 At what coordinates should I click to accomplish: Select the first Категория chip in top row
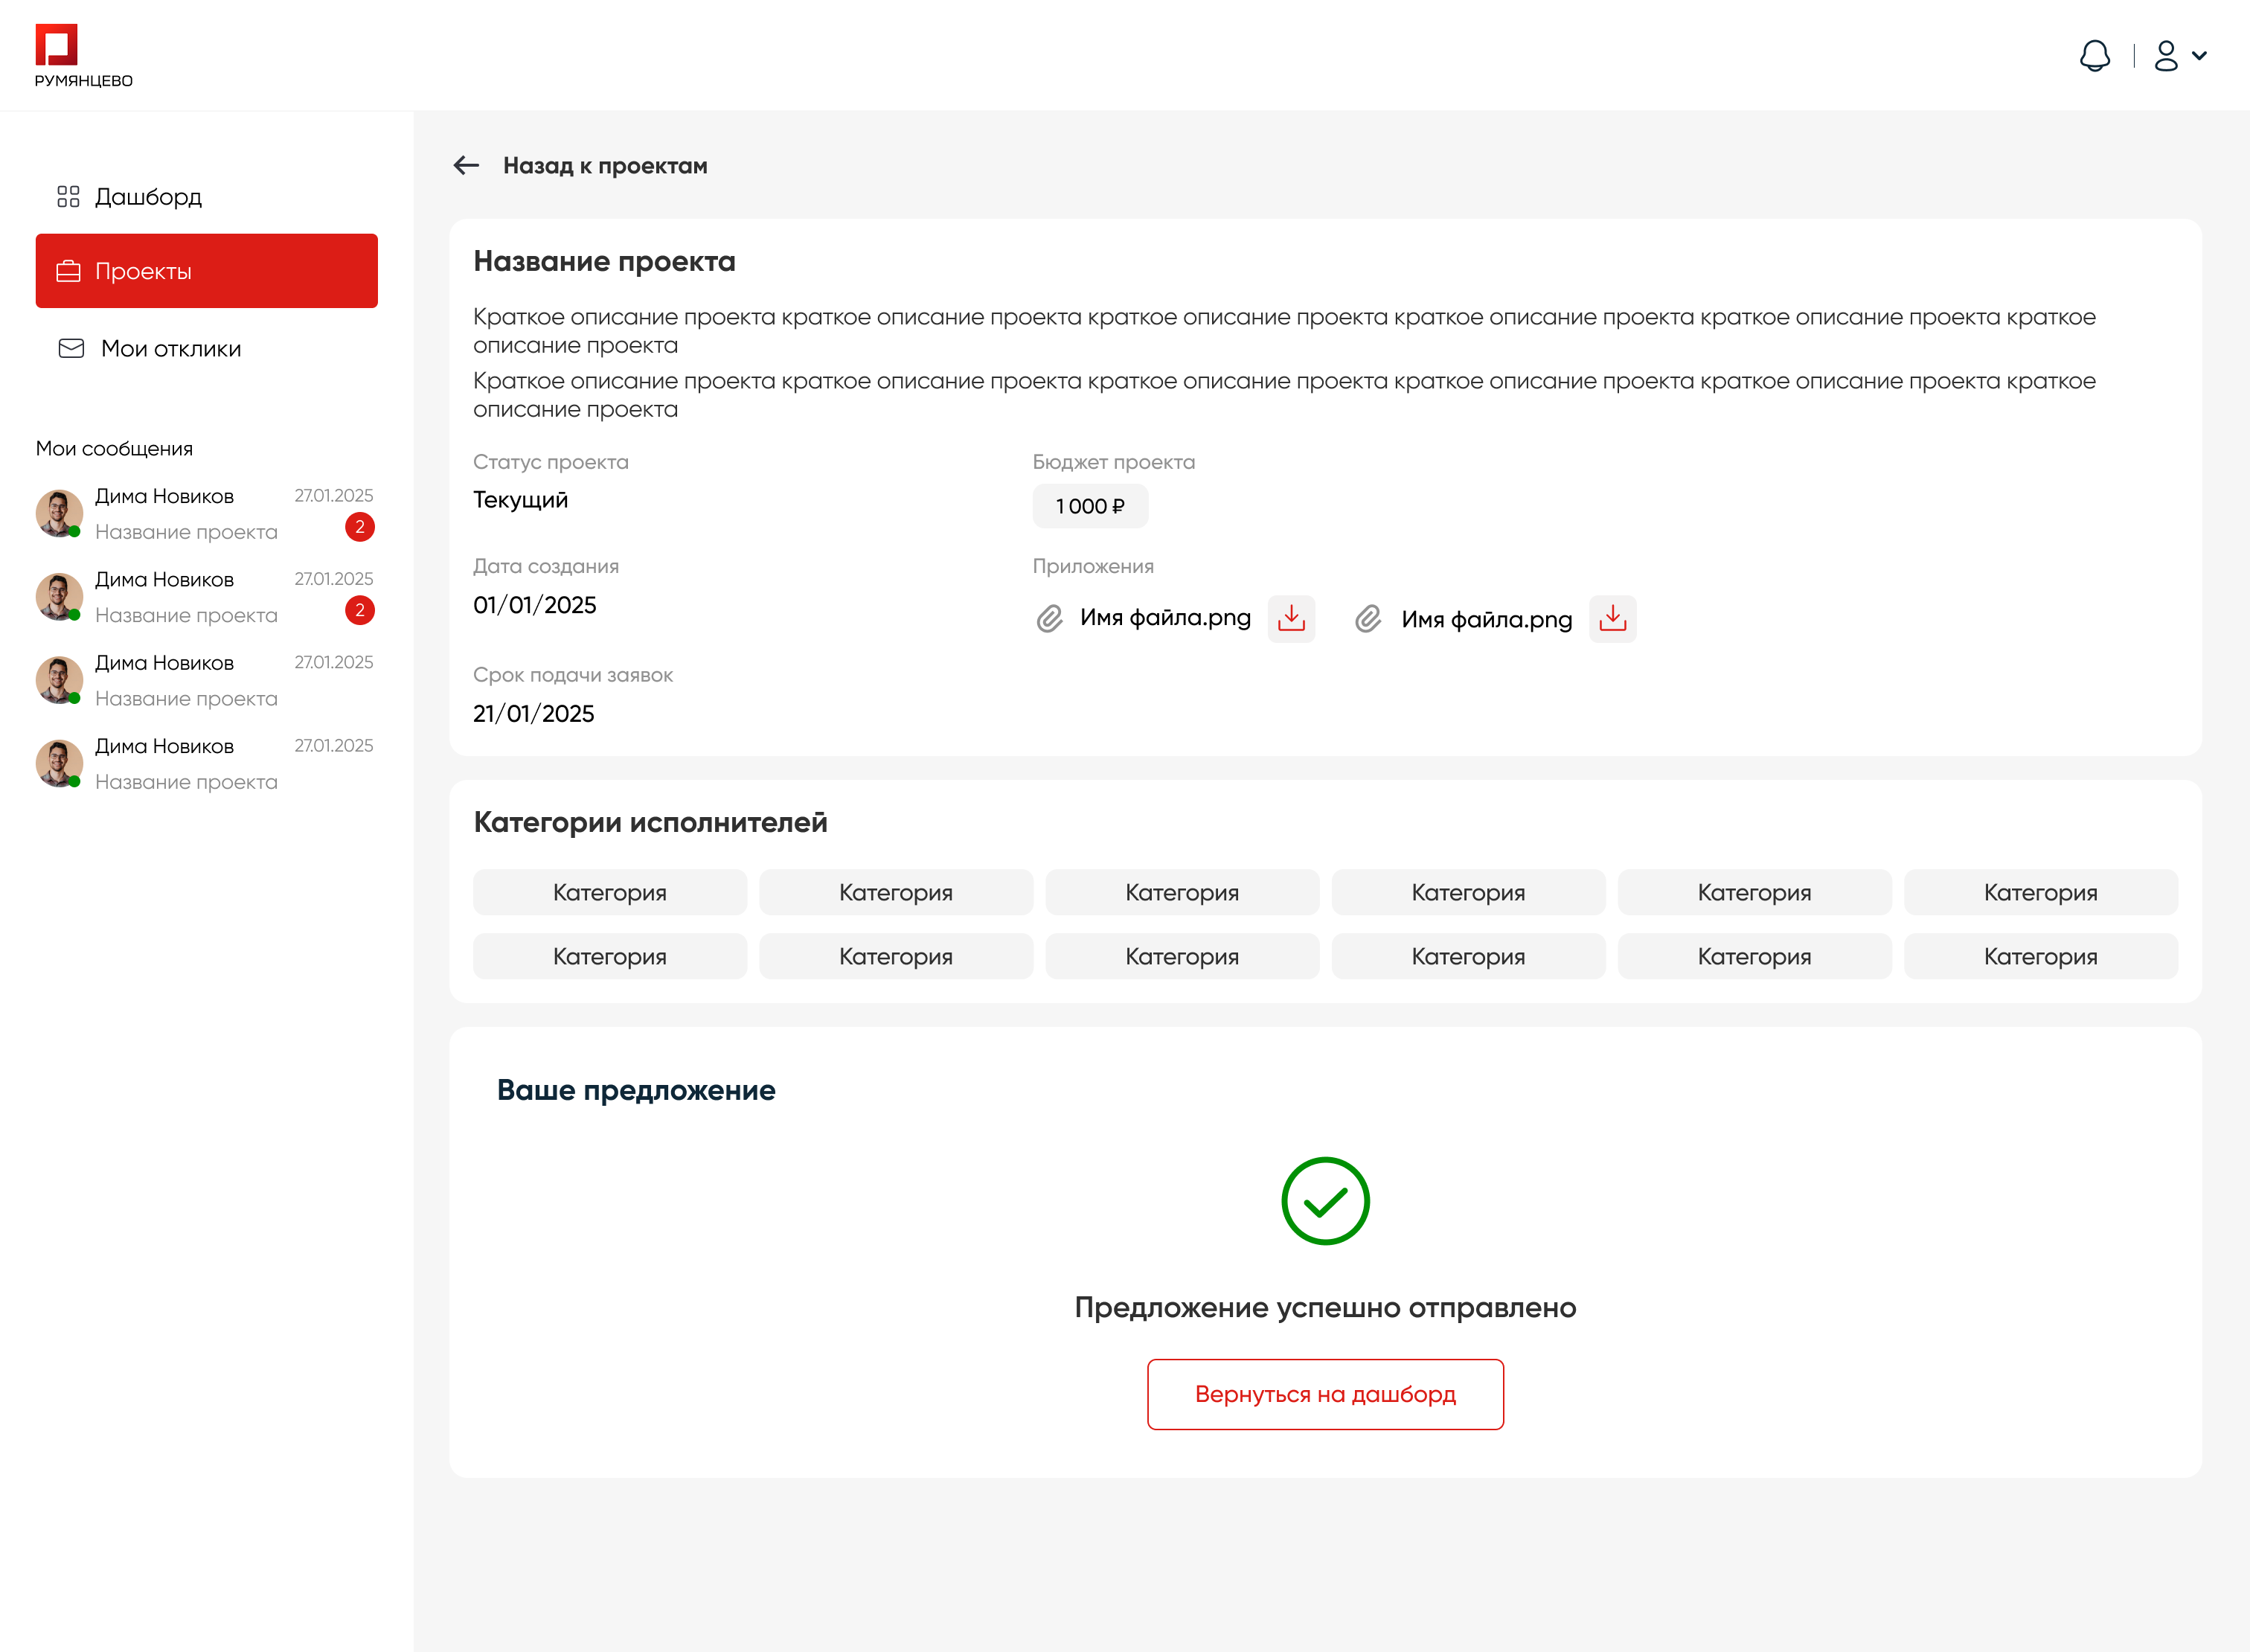click(x=610, y=892)
